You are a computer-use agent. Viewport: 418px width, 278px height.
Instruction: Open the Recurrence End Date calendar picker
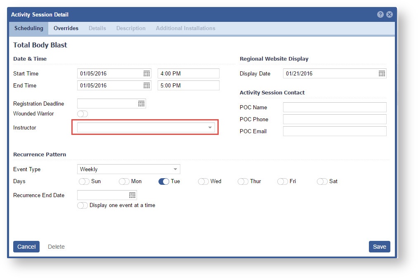click(132, 195)
